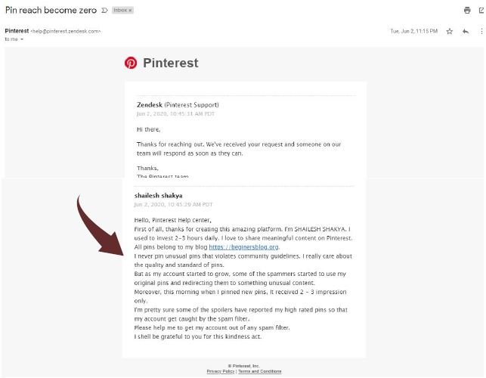Star the Pinterest email

click(x=450, y=31)
